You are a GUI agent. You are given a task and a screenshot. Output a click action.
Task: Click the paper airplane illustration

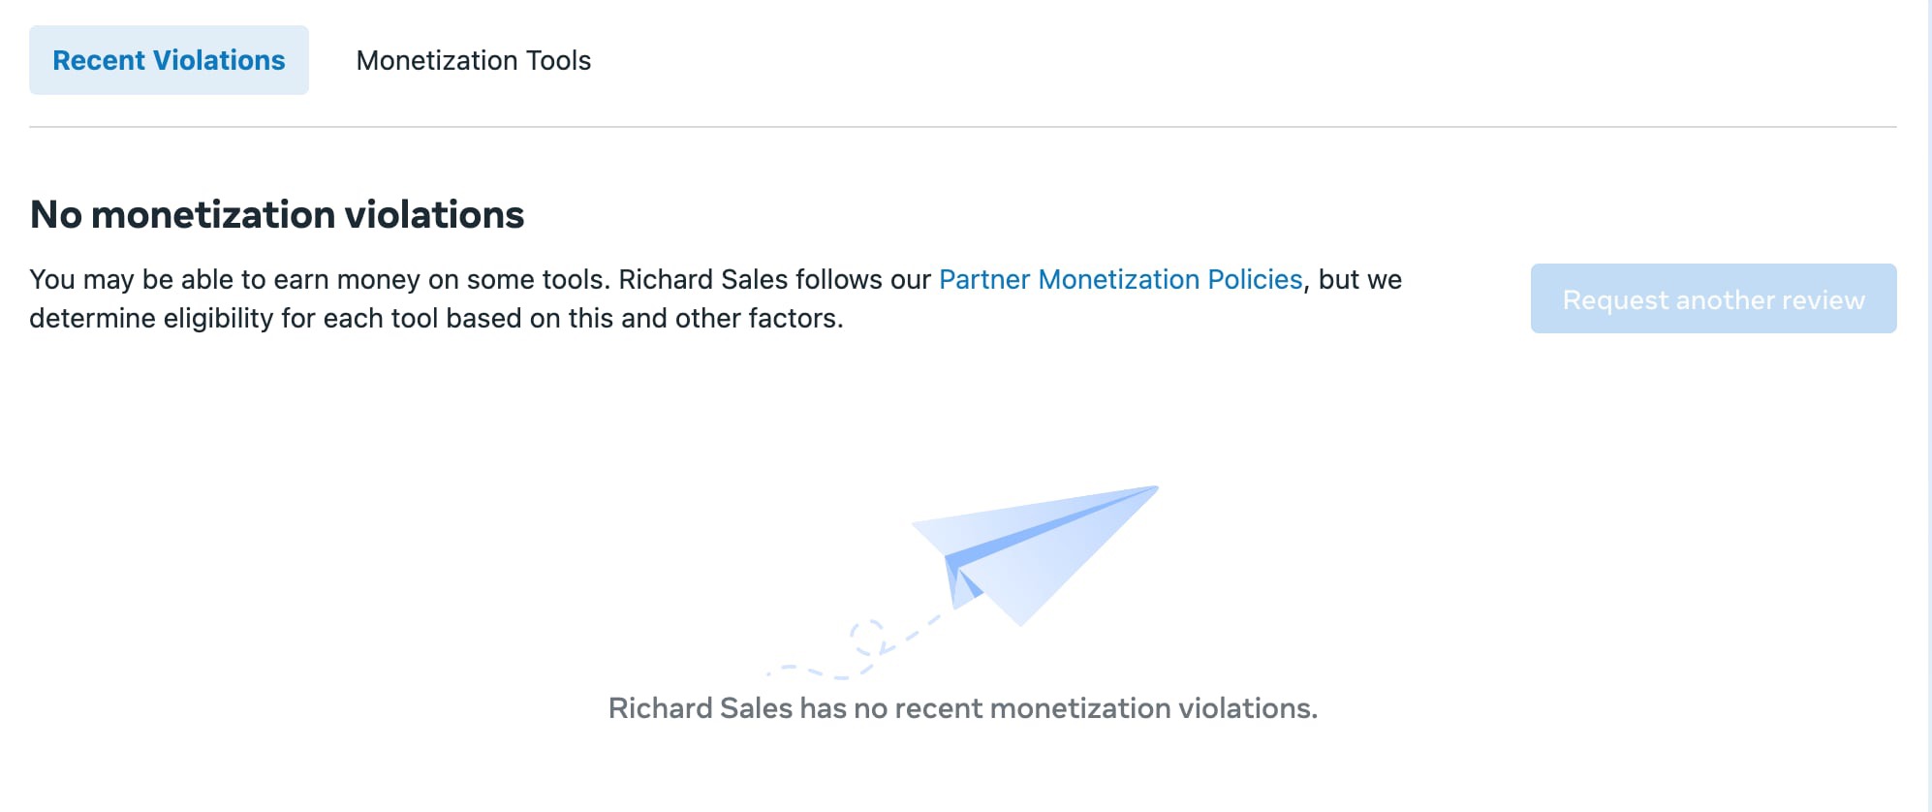point(1034,554)
